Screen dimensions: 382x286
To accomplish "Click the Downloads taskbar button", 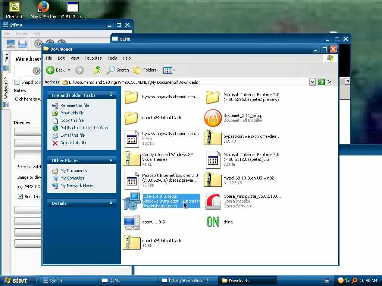I will pyautogui.click(x=247, y=281).
